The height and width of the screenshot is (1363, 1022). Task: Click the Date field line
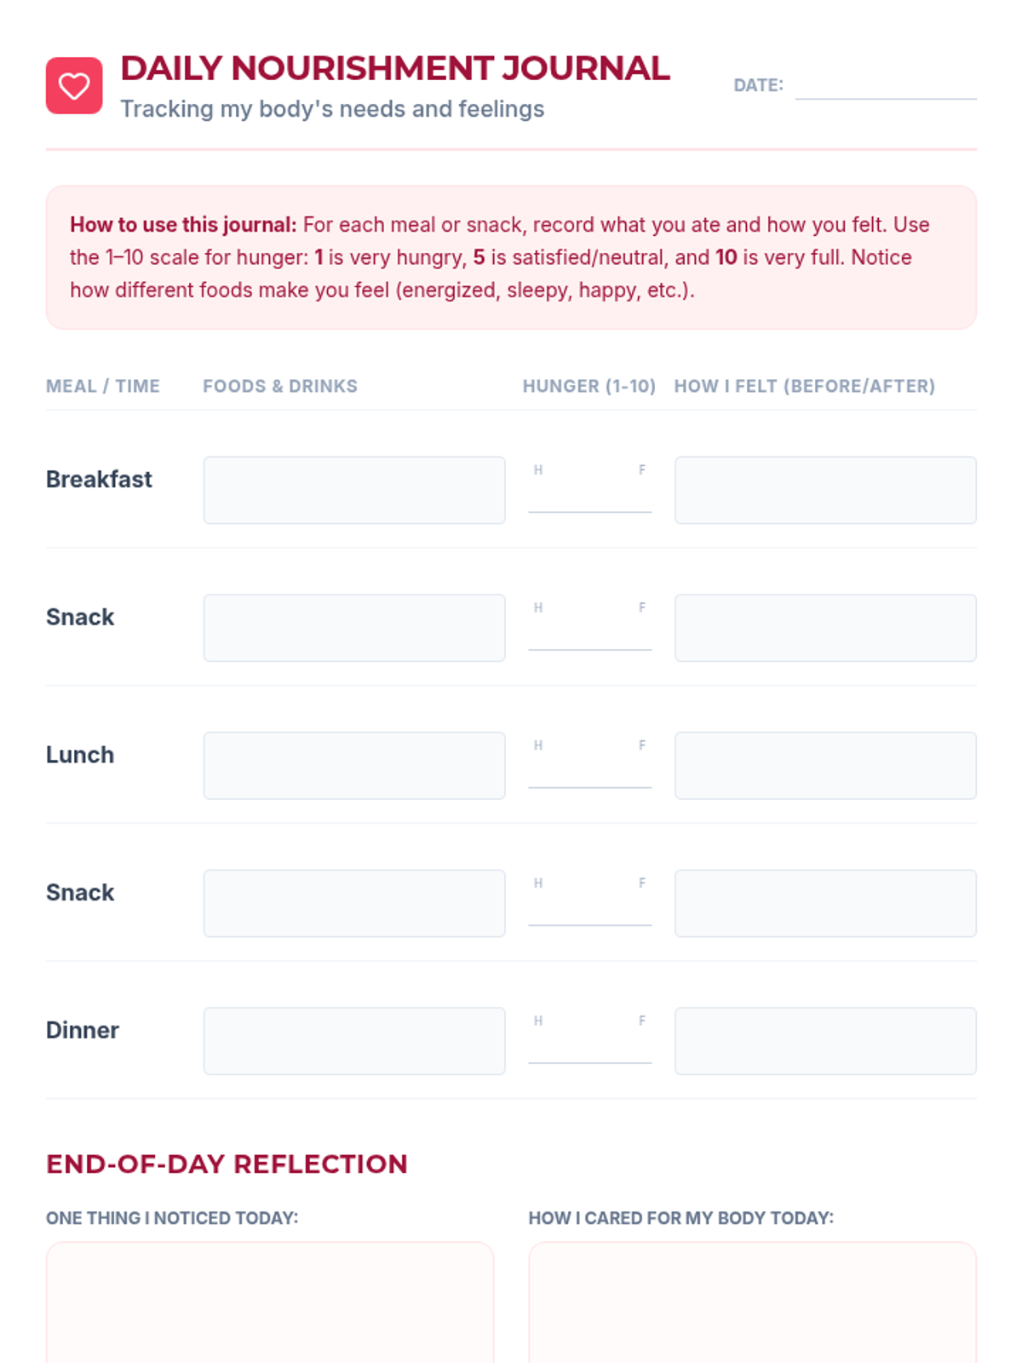tap(885, 87)
